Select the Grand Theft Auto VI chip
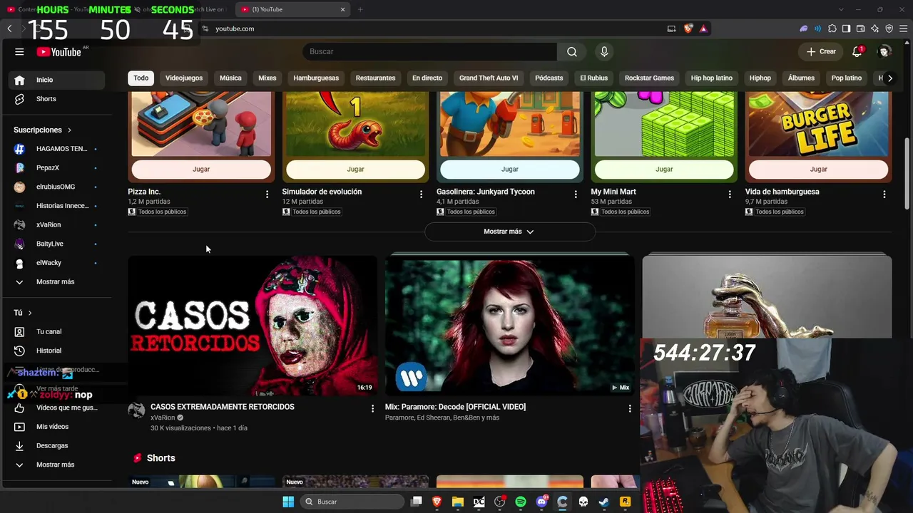 click(x=489, y=78)
